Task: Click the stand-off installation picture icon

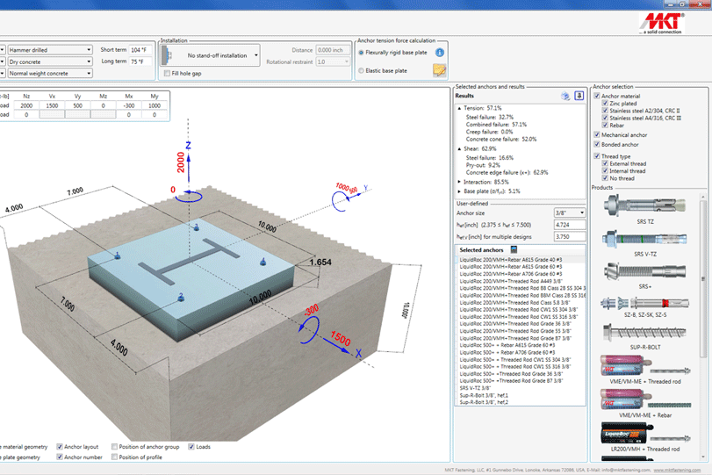Action: point(167,55)
